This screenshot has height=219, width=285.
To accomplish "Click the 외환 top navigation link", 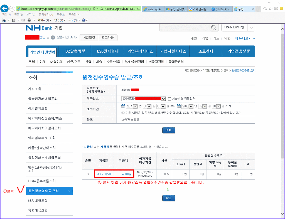I will [227, 38].
